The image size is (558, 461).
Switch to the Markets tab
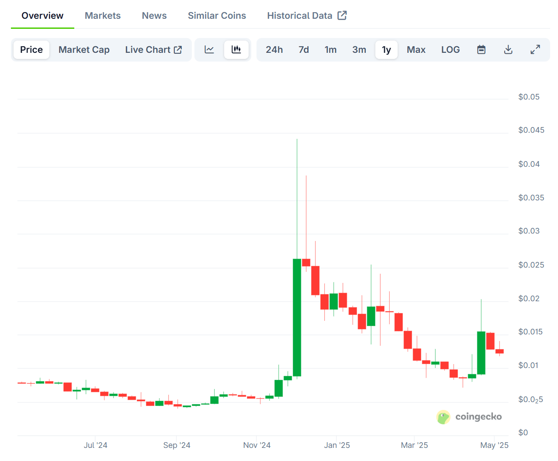103,16
